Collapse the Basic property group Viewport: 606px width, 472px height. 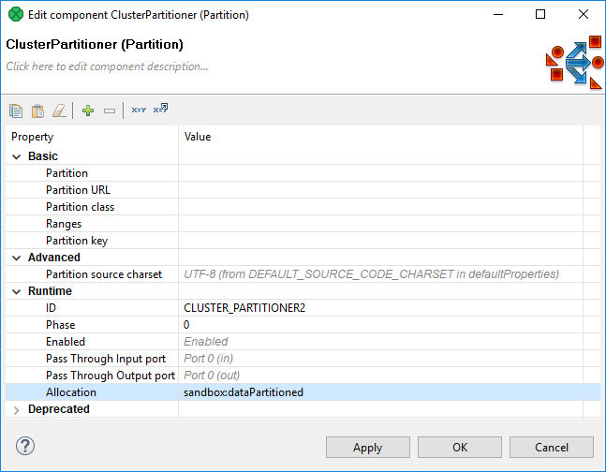tap(16, 156)
